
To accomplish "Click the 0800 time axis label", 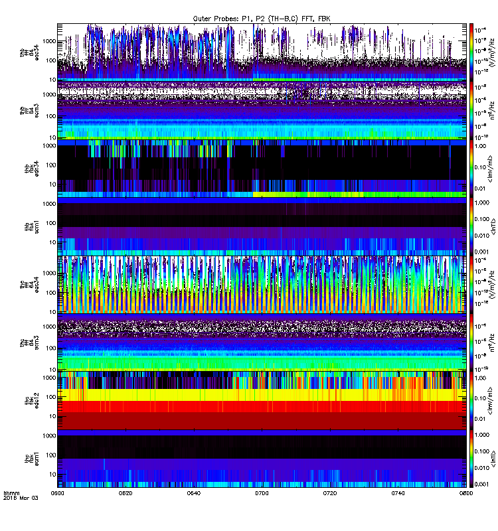I will click(x=466, y=493).
